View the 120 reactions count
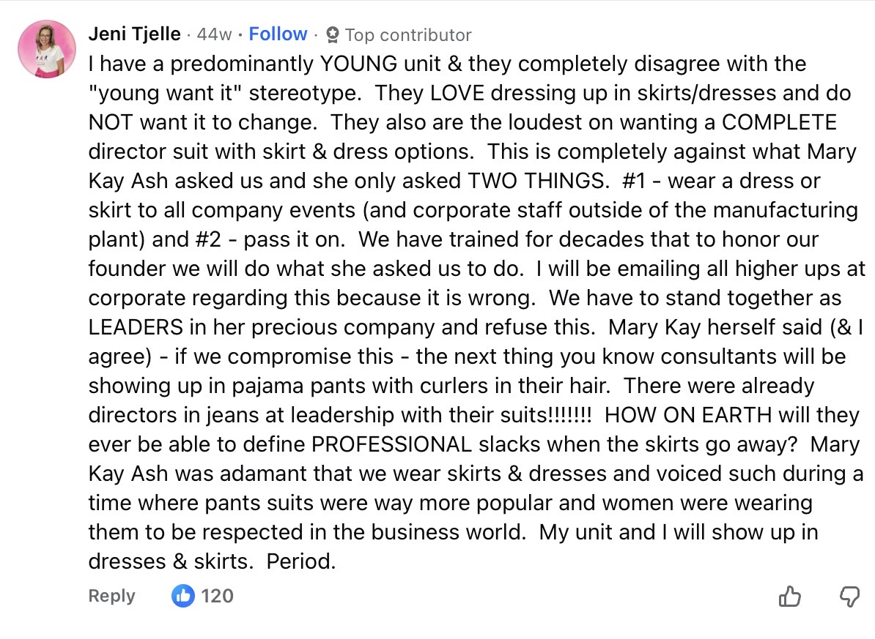This screenshot has height=639, width=875. tap(217, 596)
